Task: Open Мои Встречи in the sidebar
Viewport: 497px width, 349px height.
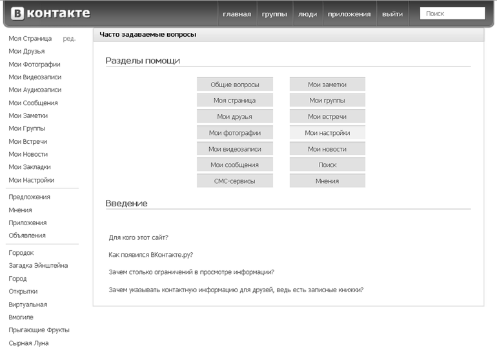Action: (28, 141)
